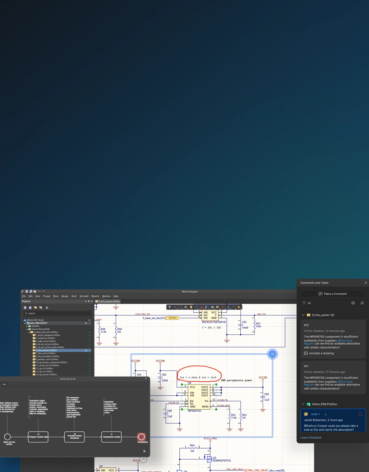Select the Place Wire tool
The image size is (369, 472).
[x=196, y=307]
